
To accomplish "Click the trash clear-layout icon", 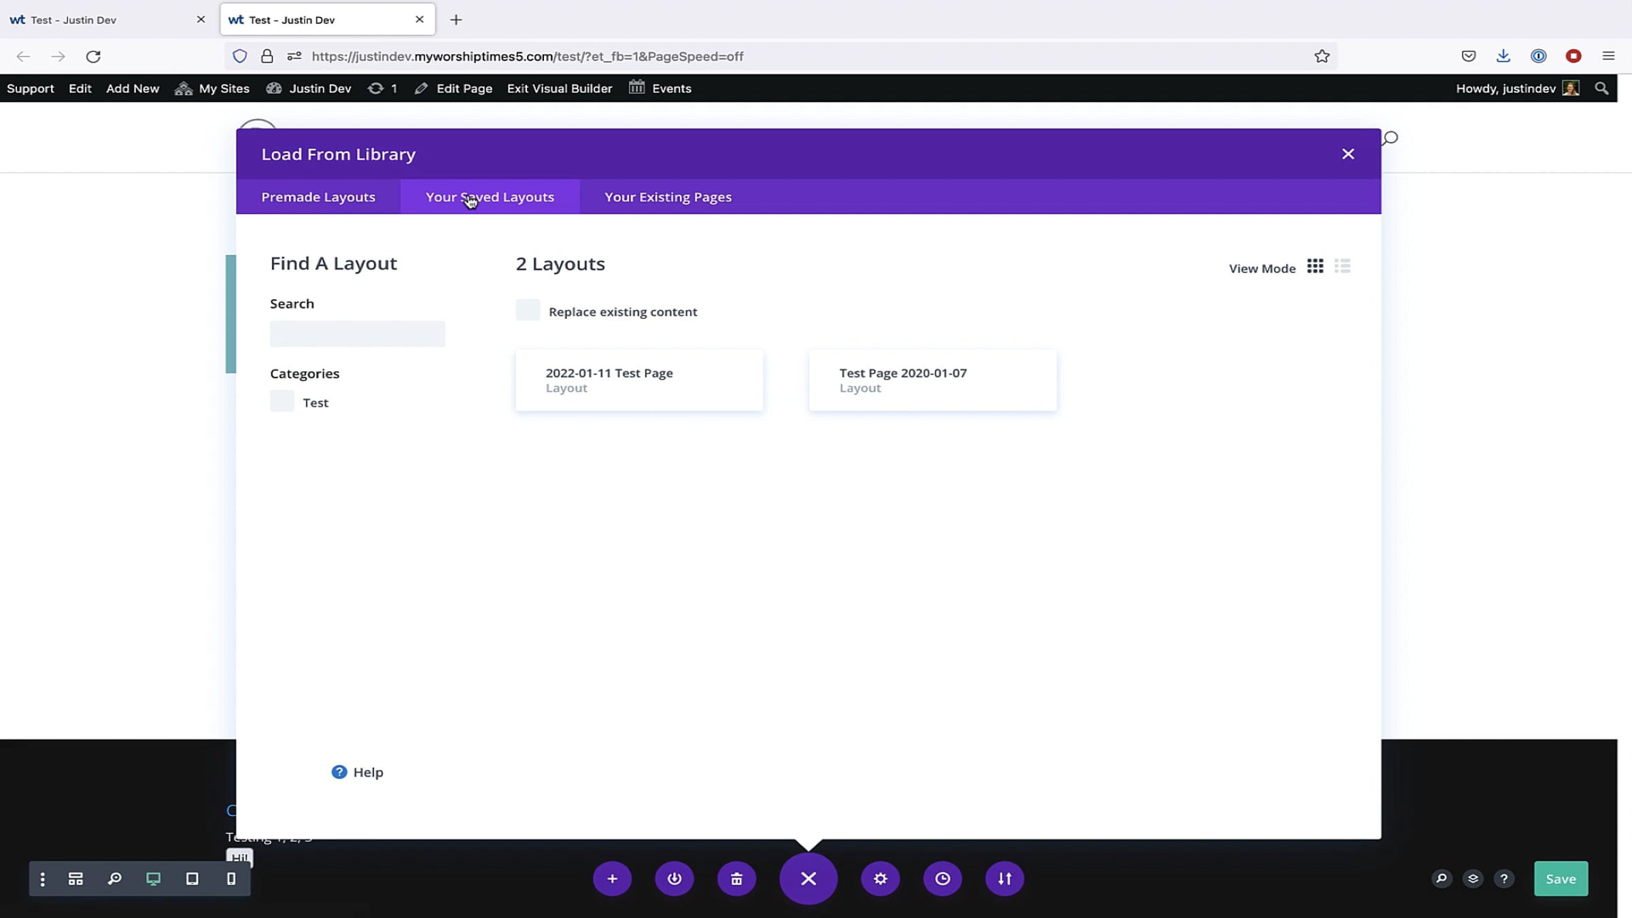I will pos(736,879).
